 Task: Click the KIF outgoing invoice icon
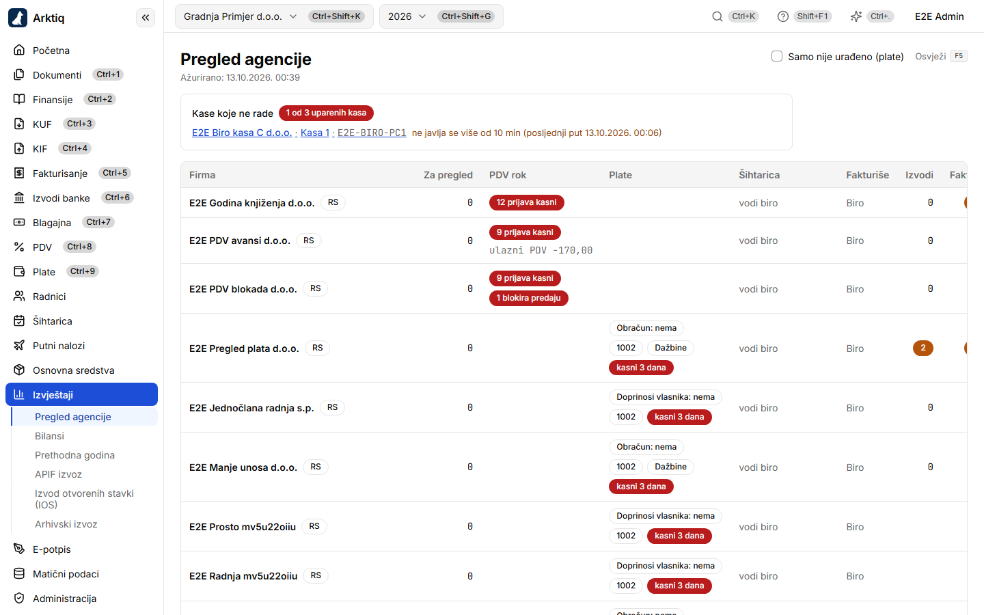tap(19, 149)
